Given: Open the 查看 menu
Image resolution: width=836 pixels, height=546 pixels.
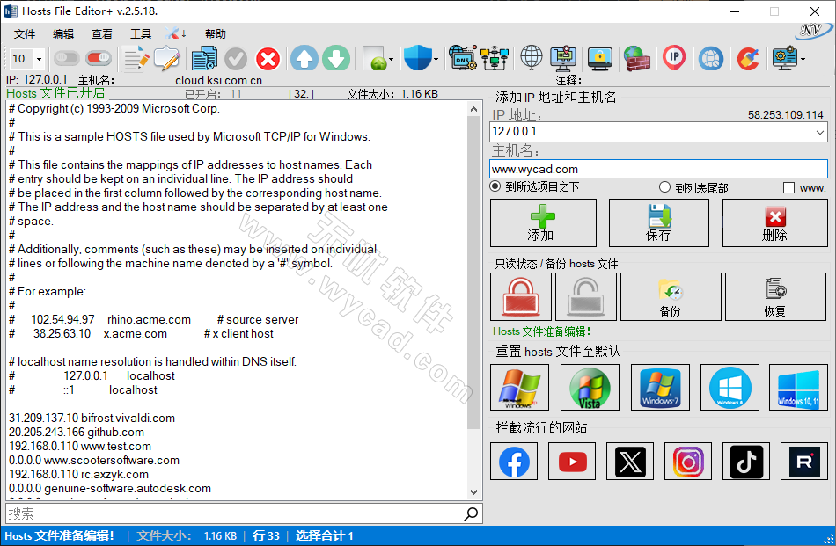Looking at the screenshot, I should (x=102, y=34).
